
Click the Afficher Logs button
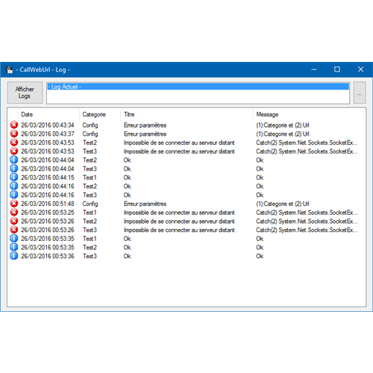click(x=25, y=93)
